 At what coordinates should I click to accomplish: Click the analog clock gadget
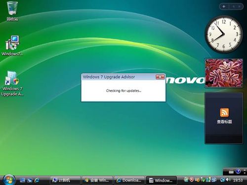pos(224,34)
